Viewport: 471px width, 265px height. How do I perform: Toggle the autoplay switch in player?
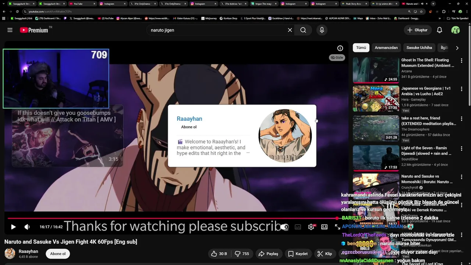(x=284, y=227)
